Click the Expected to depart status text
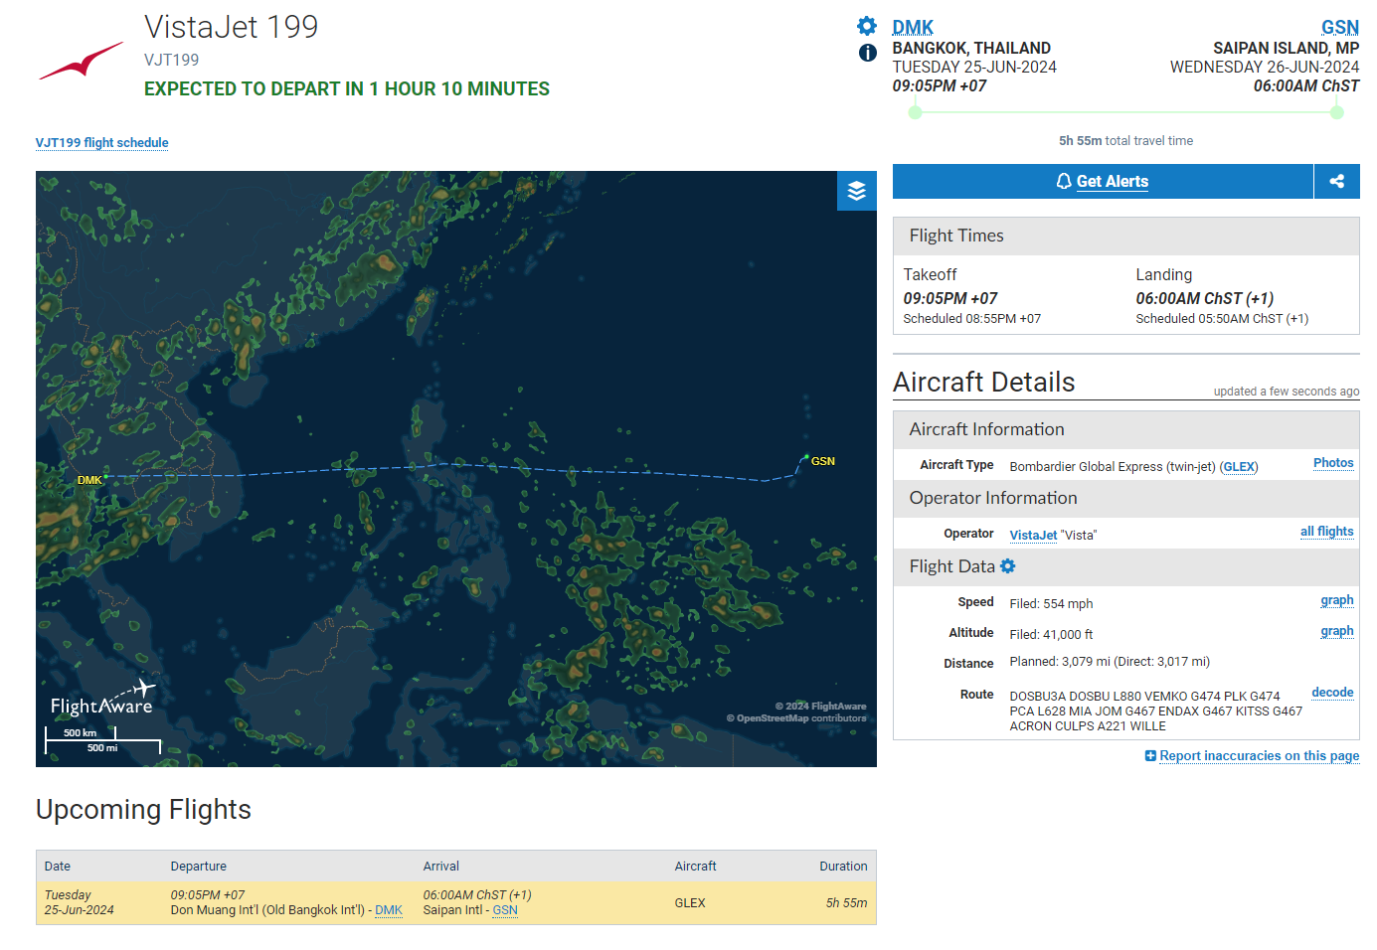The height and width of the screenshot is (950, 1377). pyautogui.click(x=347, y=88)
